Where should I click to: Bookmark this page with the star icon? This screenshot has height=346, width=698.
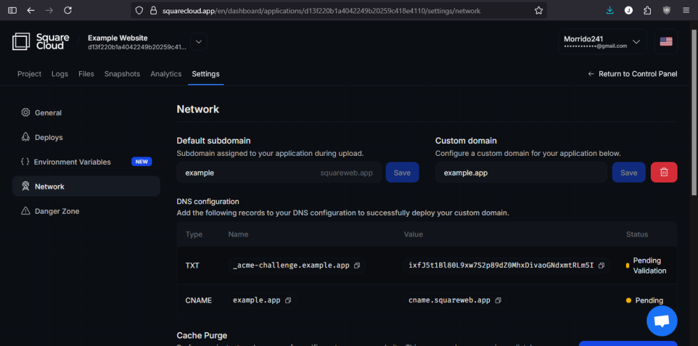539,10
